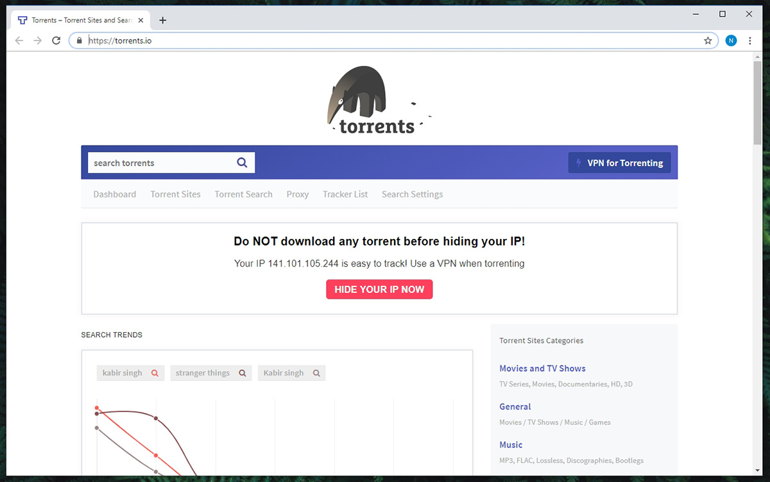Click the page vertical scrollbar thumb
Image resolution: width=770 pixels, height=482 pixels.
[x=758, y=103]
